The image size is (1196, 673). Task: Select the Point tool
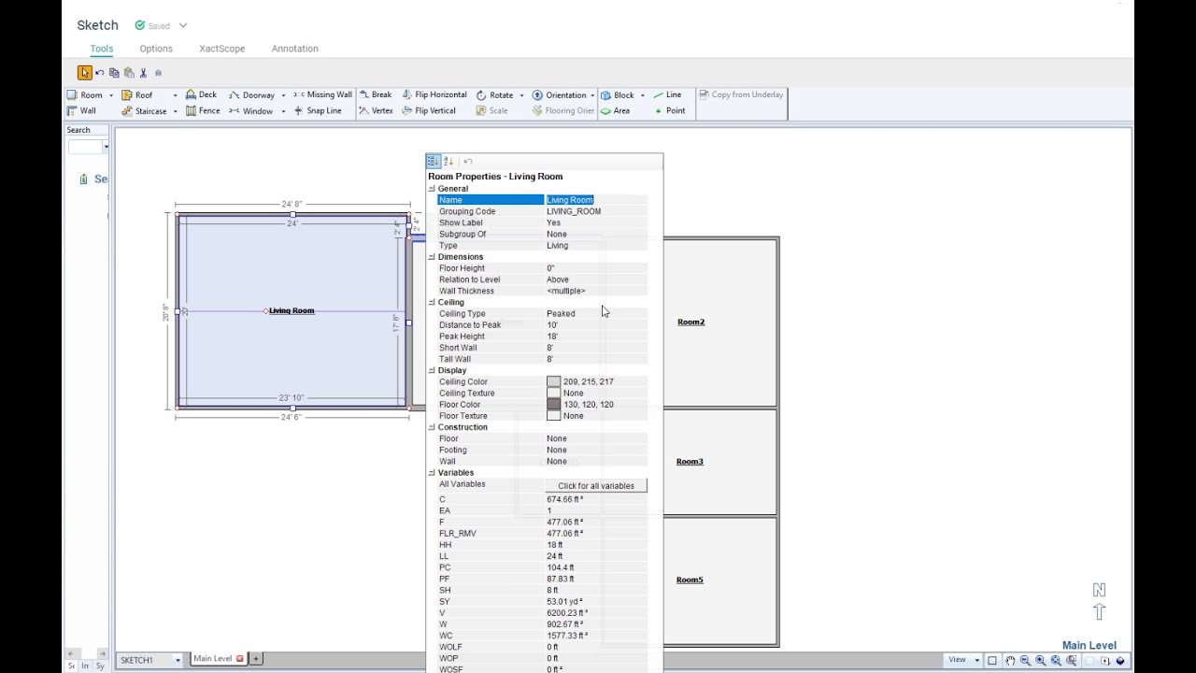tap(669, 110)
